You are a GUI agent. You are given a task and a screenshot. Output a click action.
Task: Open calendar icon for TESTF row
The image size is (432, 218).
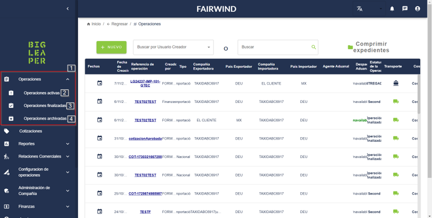tap(100, 211)
